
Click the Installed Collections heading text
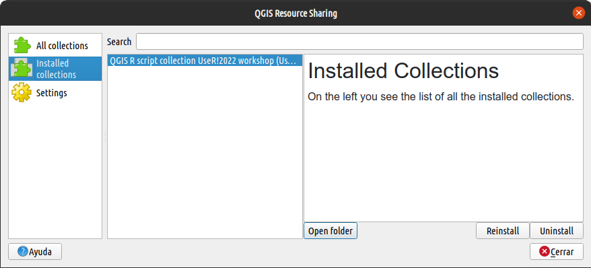pos(403,71)
